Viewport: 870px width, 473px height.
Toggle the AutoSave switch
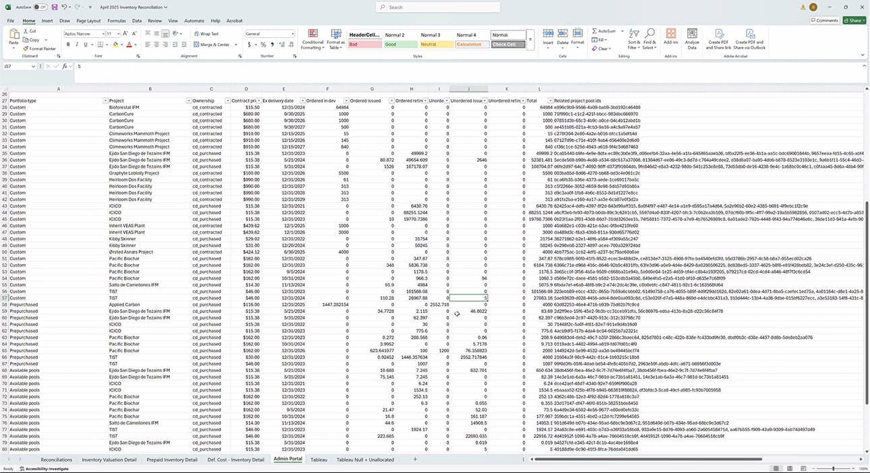(39, 7)
